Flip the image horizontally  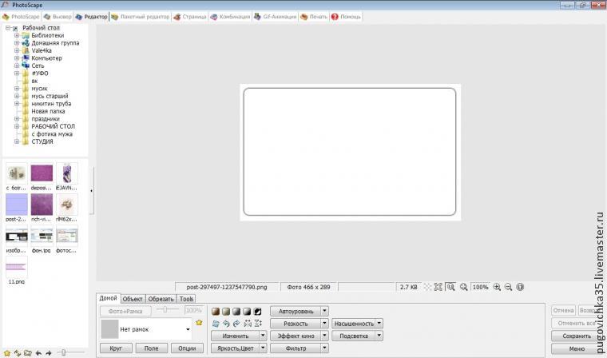[x=248, y=323]
